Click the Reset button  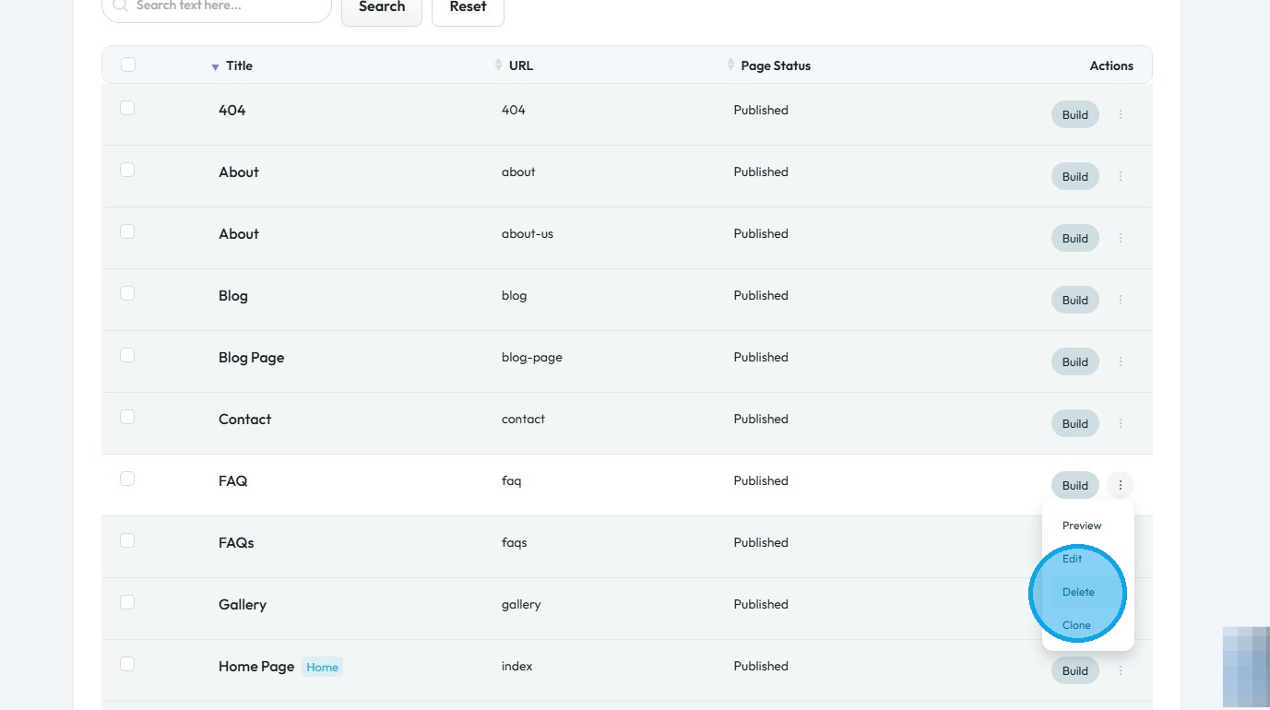tap(468, 8)
